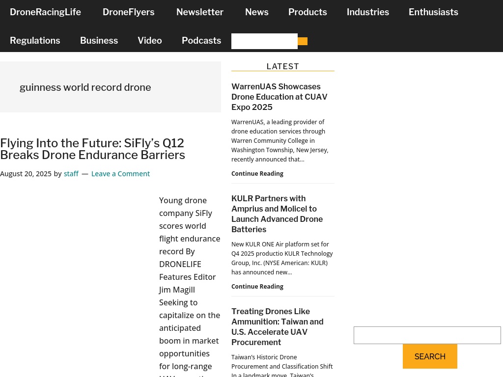Open the Video section

(x=149, y=41)
